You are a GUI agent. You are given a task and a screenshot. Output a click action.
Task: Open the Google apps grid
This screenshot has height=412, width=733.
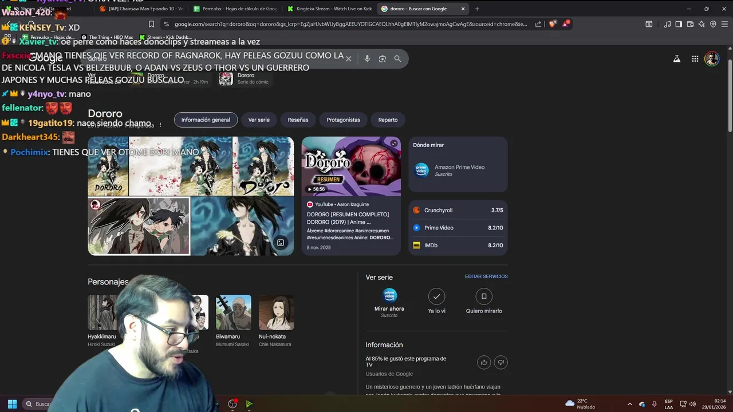point(695,59)
